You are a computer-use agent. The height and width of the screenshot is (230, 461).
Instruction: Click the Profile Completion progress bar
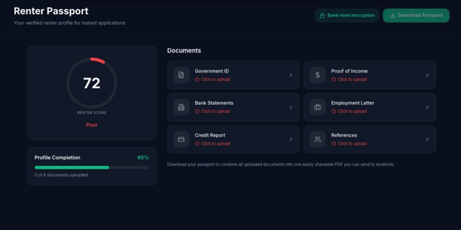tap(92, 168)
